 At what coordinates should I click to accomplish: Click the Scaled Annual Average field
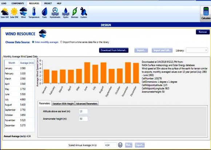tap(111, 145)
